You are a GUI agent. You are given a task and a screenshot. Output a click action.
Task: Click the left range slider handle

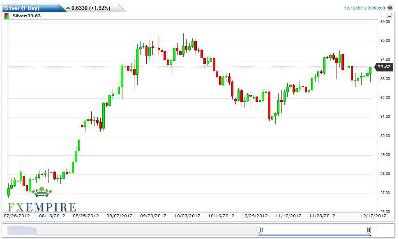point(261,230)
